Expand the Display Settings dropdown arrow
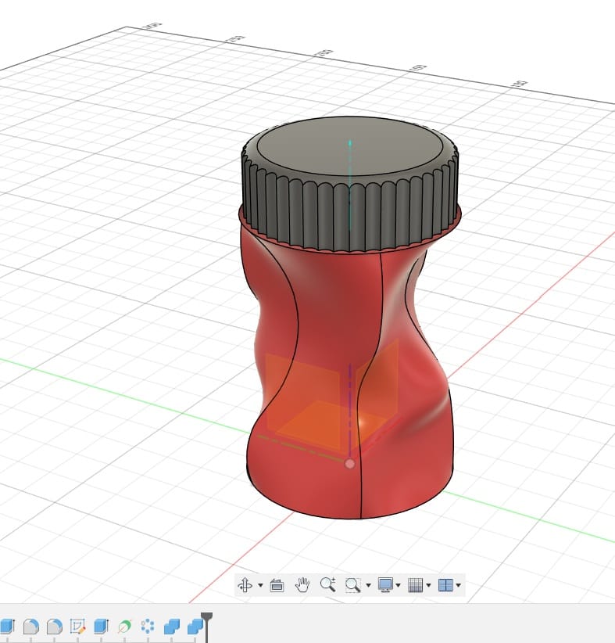615x643 pixels. (x=399, y=585)
